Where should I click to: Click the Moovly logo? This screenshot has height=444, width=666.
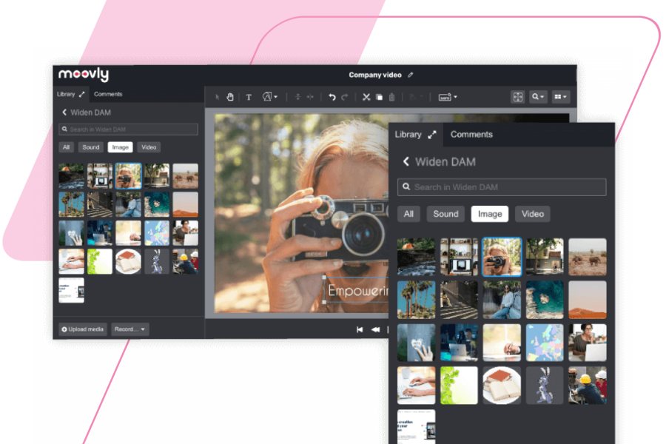(83, 75)
